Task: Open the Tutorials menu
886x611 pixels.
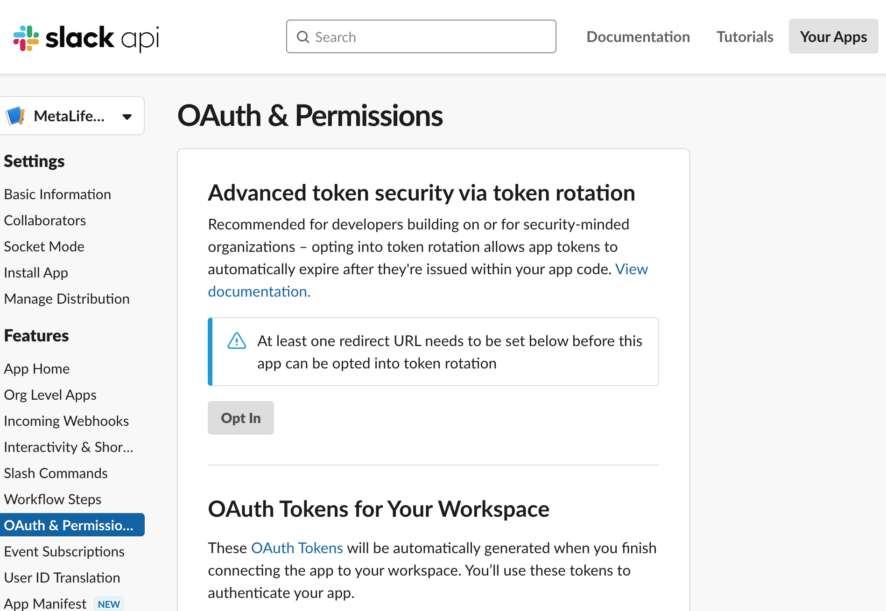Action: [x=745, y=37]
